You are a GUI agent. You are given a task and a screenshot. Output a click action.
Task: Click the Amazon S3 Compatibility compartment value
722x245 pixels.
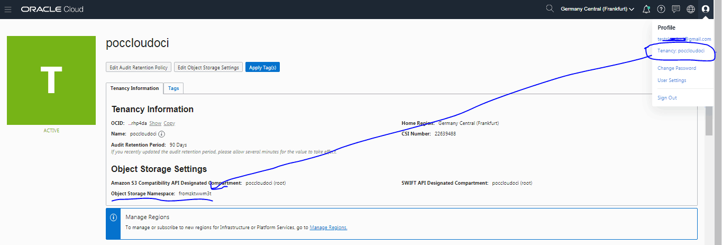tap(266, 183)
